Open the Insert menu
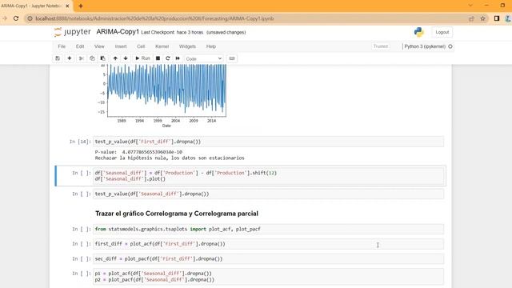Screen dimensions: 512x288 [121, 46]
